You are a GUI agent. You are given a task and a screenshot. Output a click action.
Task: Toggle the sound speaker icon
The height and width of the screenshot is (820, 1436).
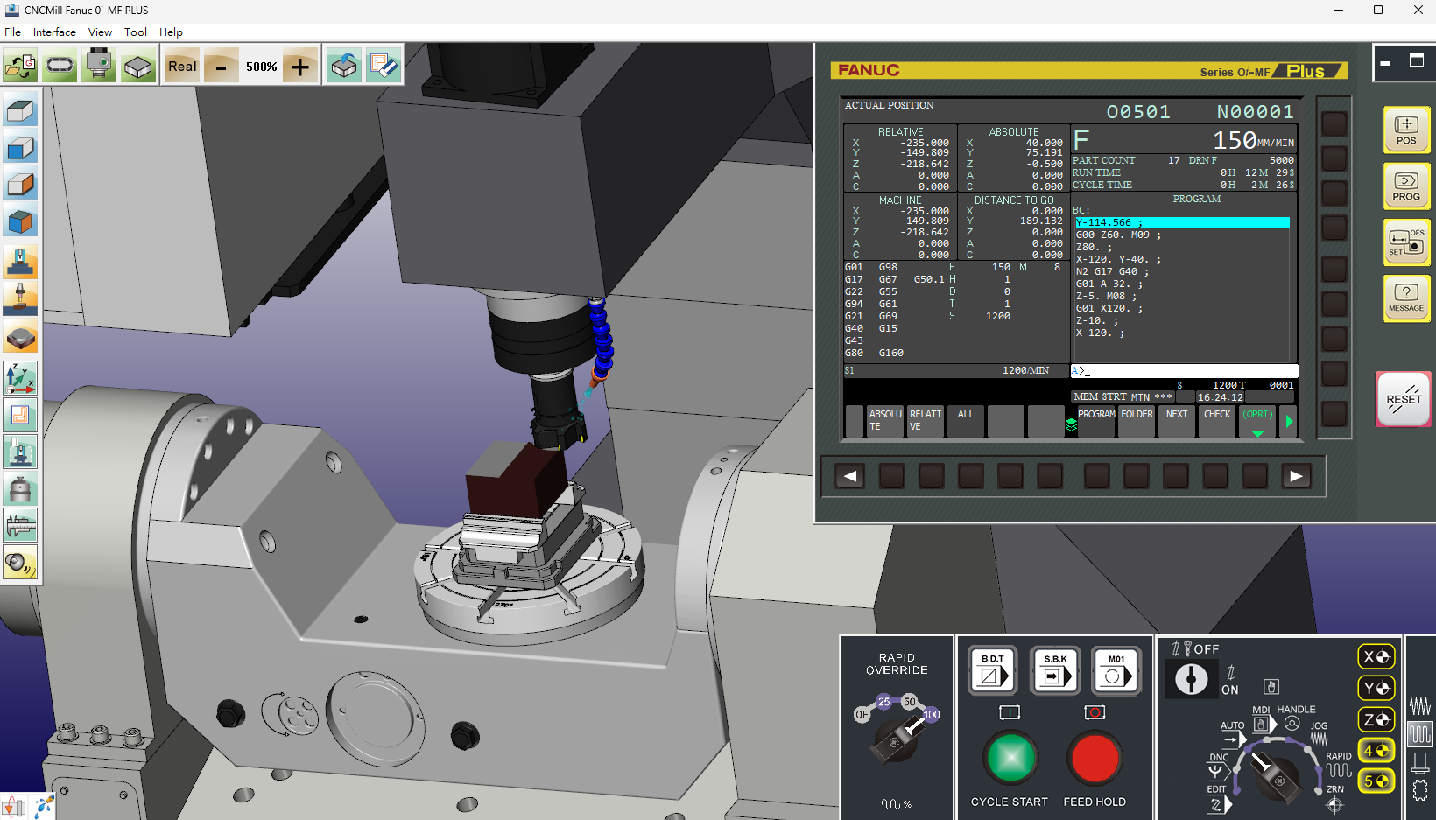click(20, 563)
